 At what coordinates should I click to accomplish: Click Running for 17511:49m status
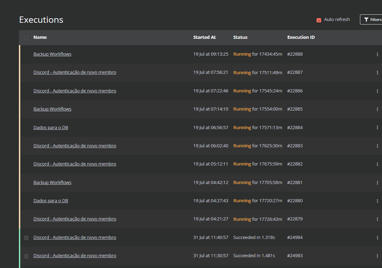[257, 72]
